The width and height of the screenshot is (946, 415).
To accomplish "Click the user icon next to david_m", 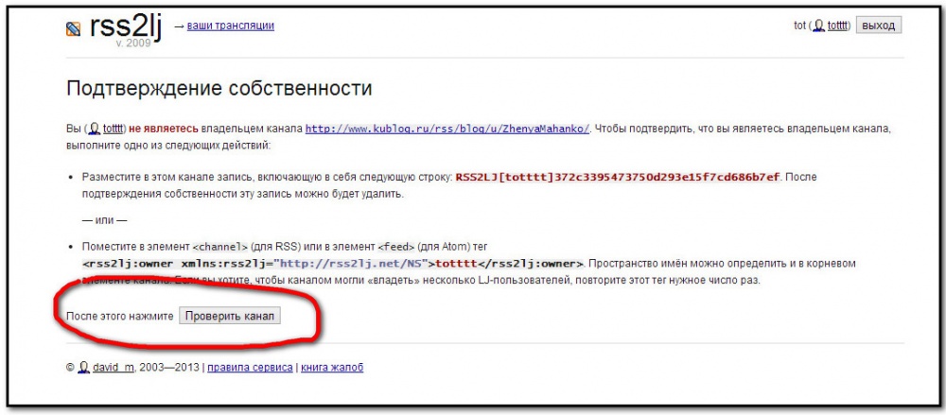I will 84,368.
